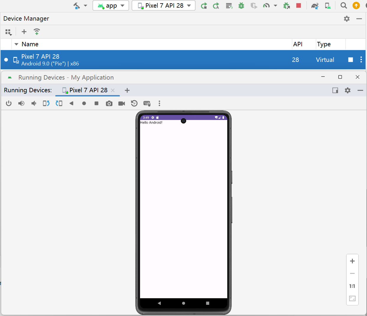This screenshot has height=316, width=367.
Task: Open the Pixel 7 API 28 device dropdown
Action: coord(163,6)
